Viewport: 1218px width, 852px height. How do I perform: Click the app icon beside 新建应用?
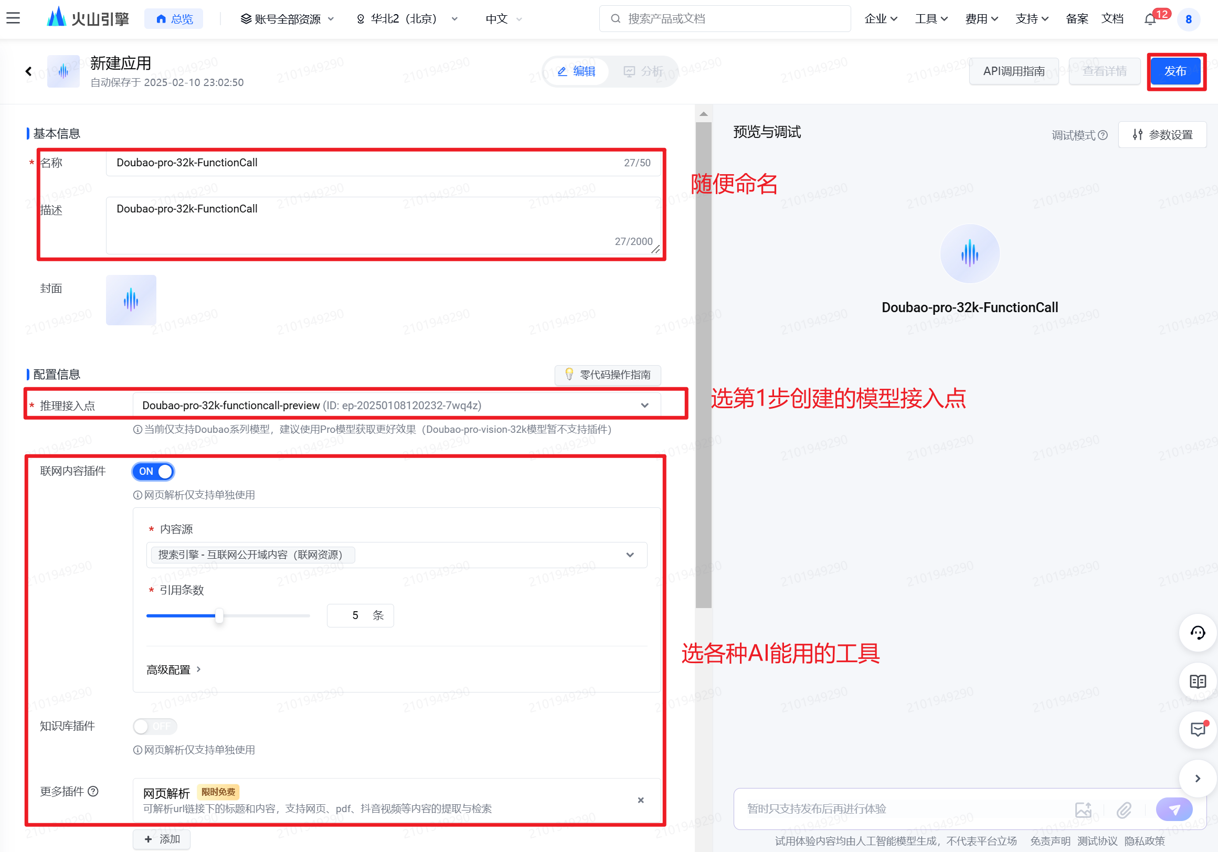(63, 71)
